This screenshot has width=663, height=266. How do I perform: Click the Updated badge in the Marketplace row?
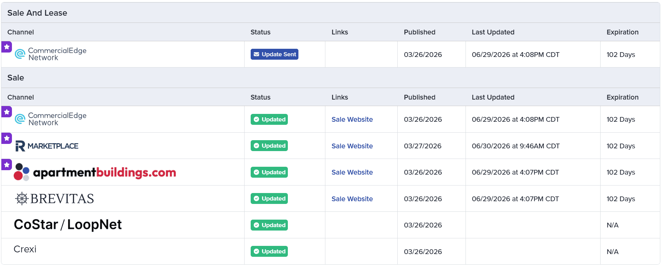coord(269,146)
